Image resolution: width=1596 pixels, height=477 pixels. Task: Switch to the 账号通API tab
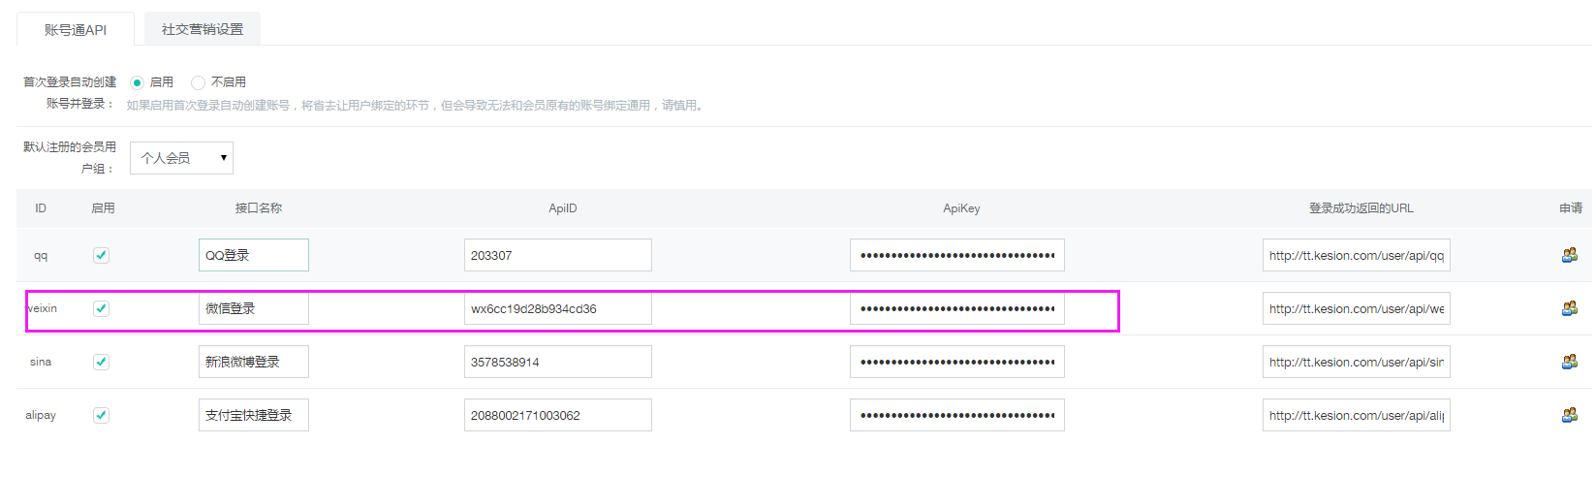[x=76, y=30]
